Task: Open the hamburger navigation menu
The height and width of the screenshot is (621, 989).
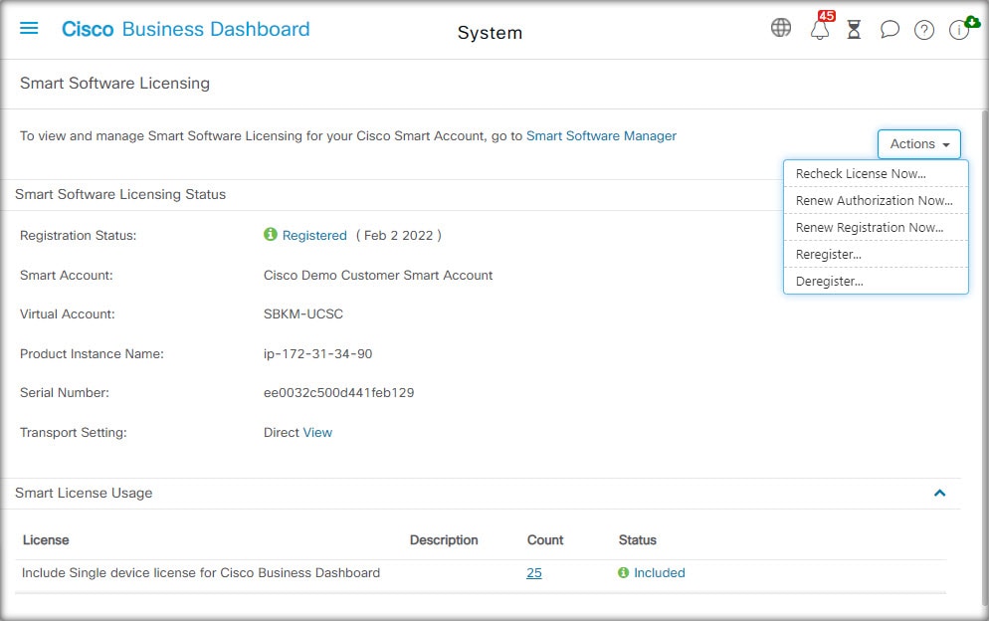Action: (x=28, y=28)
